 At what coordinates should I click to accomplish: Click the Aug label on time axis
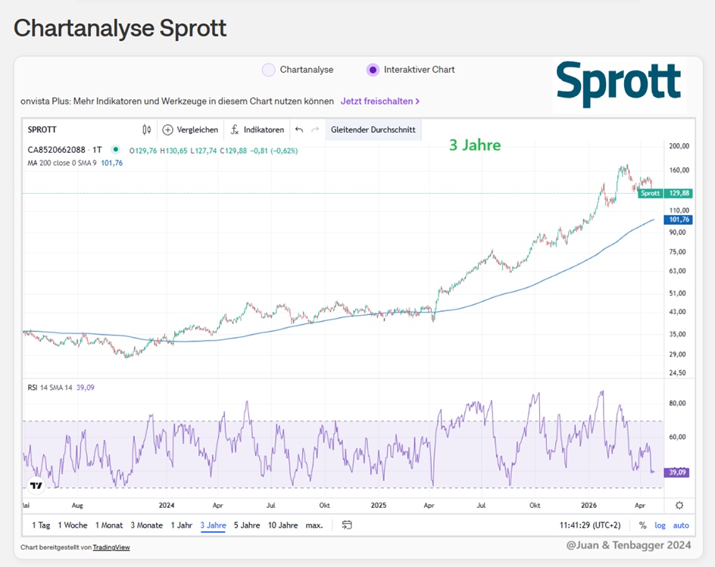(77, 506)
